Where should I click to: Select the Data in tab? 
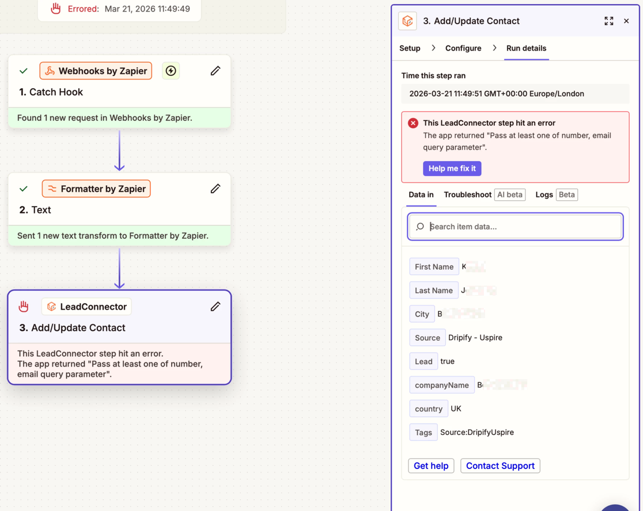pos(421,195)
